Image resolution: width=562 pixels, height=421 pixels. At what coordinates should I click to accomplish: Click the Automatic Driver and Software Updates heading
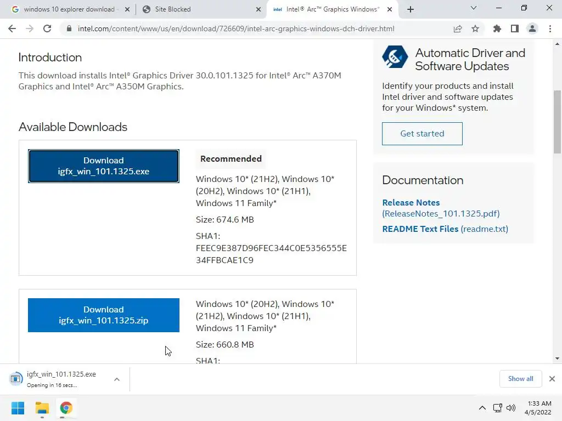pos(470,59)
